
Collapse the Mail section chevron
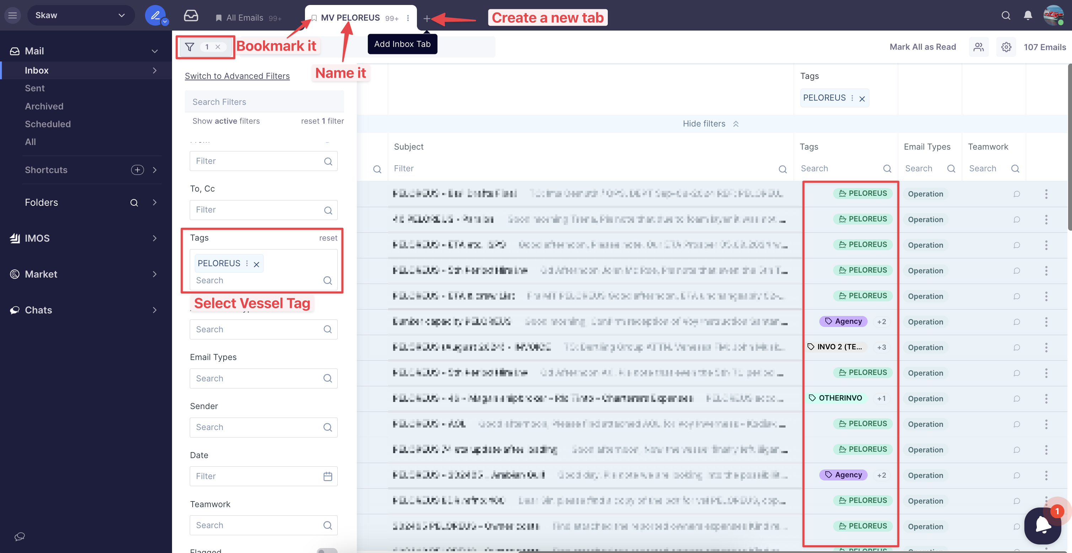[154, 51]
